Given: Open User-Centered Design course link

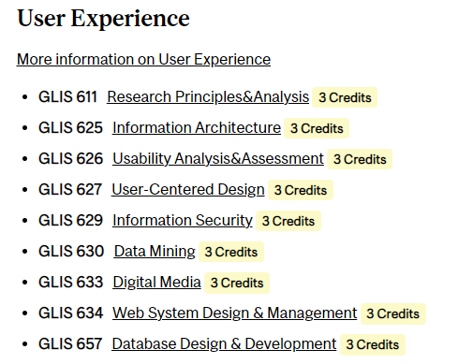Looking at the screenshot, I should click(x=188, y=190).
